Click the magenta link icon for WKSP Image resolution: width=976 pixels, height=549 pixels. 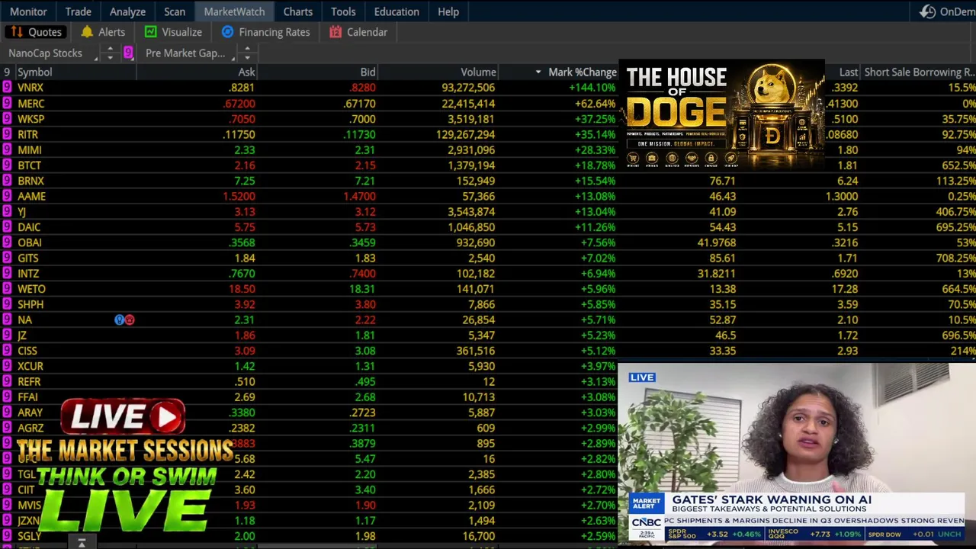pyautogui.click(x=7, y=119)
